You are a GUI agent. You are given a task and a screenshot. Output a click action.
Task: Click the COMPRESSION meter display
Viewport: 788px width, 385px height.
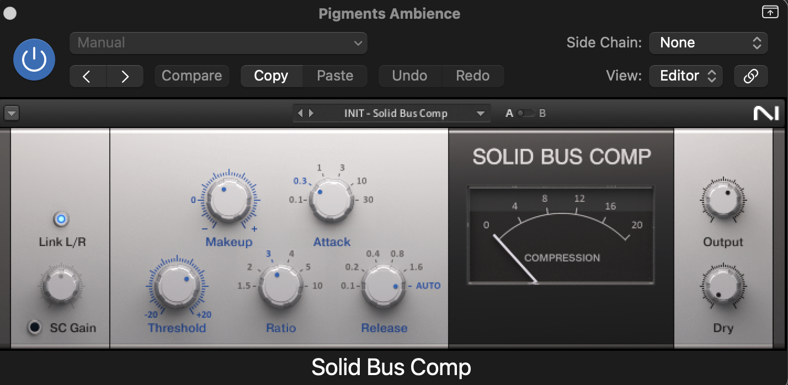click(561, 235)
